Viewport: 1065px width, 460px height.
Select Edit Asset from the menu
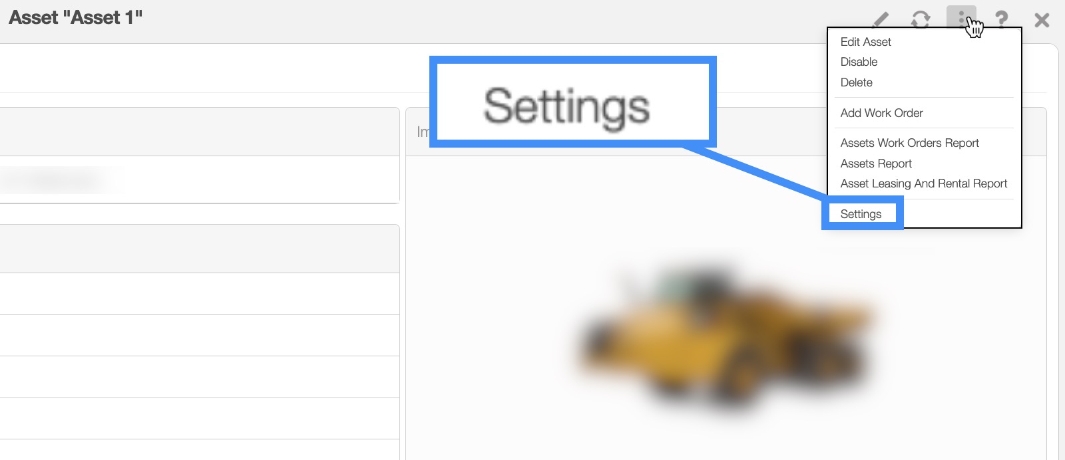click(865, 42)
